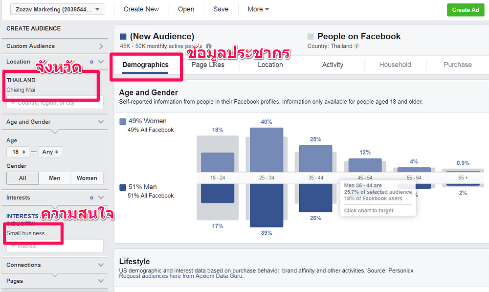The height and width of the screenshot is (292, 489).
Task: Click the Interests section circle indicator icon
Action: (92, 198)
